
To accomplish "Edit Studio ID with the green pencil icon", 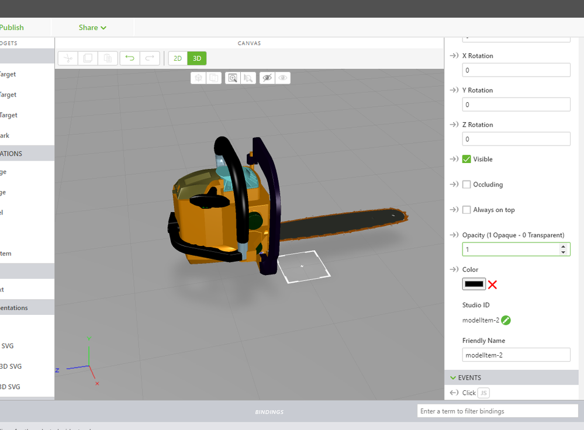I will 506,320.
